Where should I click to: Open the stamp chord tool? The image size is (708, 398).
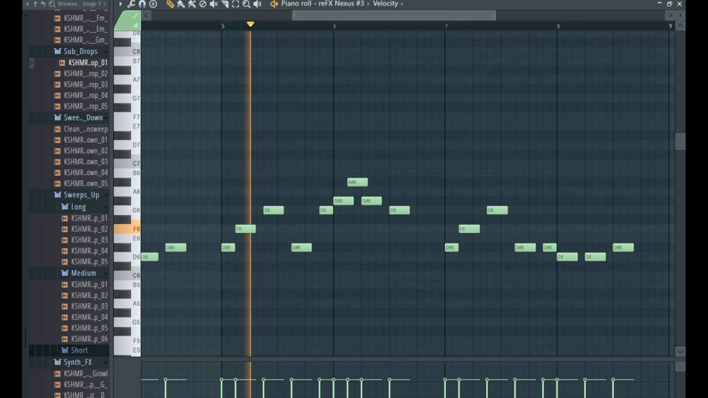[153, 4]
